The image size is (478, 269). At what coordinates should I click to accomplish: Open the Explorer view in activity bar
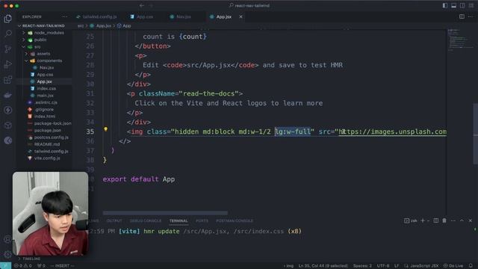tap(8, 19)
